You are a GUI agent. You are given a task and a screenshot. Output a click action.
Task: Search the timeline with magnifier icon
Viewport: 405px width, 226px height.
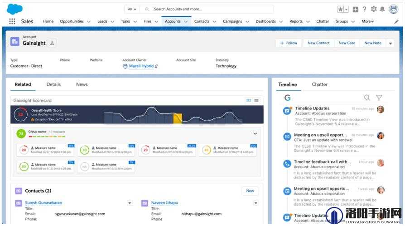click(367, 98)
